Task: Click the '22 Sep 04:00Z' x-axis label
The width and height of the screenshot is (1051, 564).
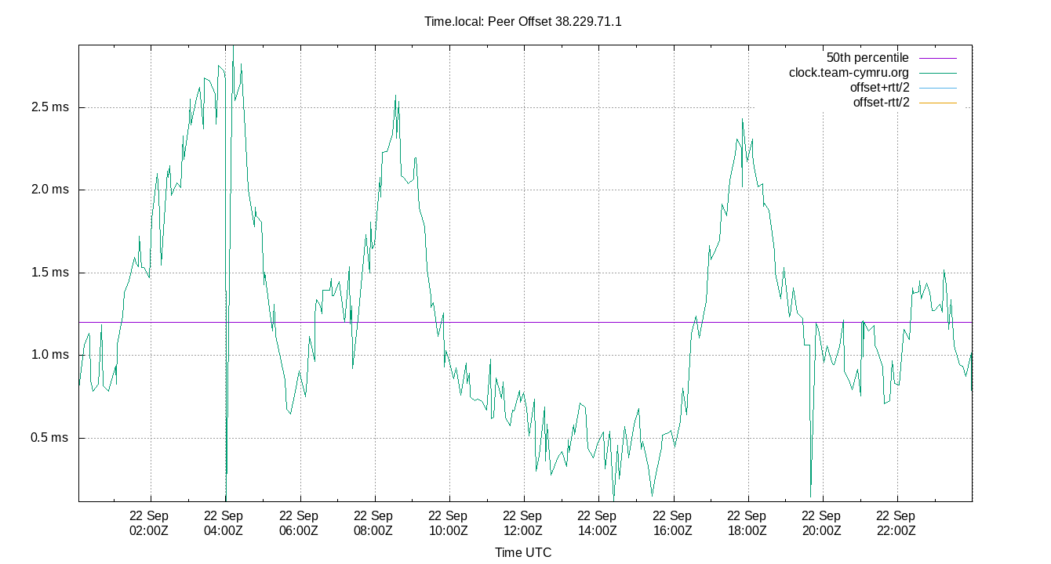Action: tap(224, 523)
